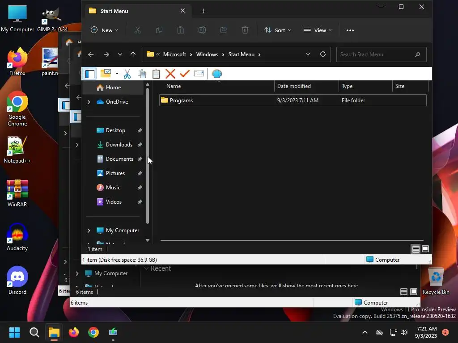This screenshot has height=343, width=458.
Task: Select the Programs folder row
Action: pyautogui.click(x=293, y=100)
